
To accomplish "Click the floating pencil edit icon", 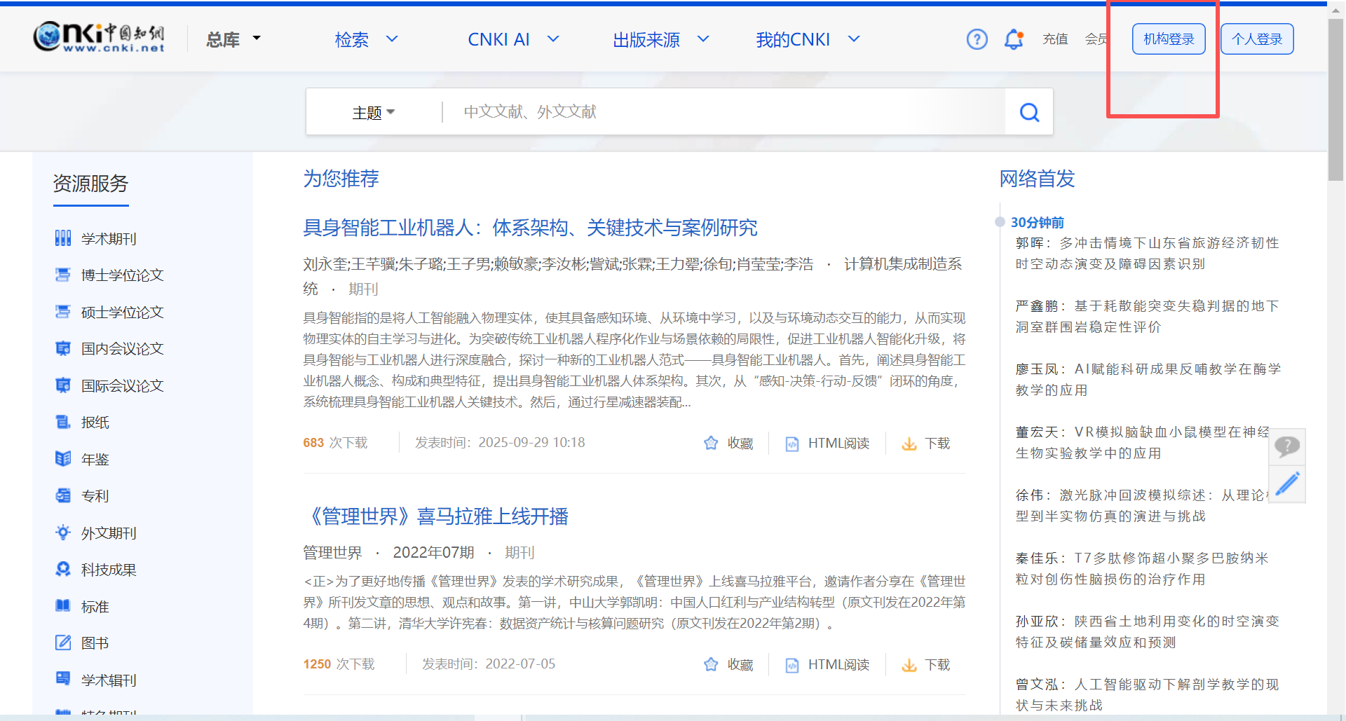I will pyautogui.click(x=1287, y=484).
